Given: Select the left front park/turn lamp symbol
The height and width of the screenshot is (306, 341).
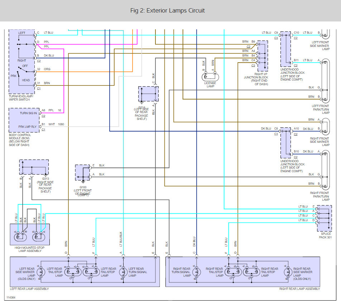Looking at the screenshot, I should 326,81.
